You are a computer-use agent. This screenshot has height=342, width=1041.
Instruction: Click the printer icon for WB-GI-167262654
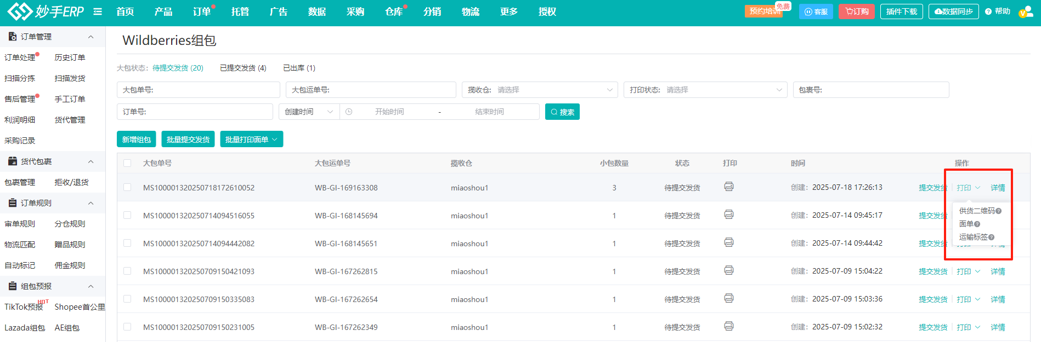click(729, 298)
